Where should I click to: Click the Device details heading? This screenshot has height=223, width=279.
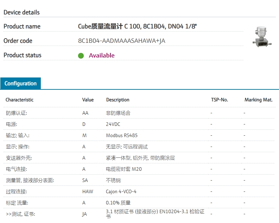pos(21,12)
